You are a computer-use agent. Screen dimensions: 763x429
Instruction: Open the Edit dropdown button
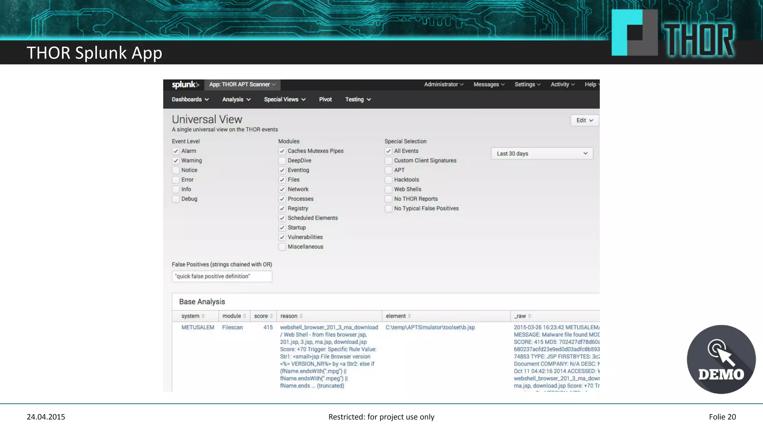pyautogui.click(x=585, y=120)
